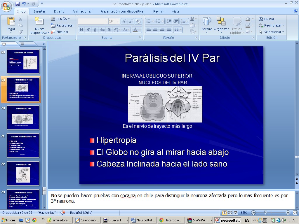This screenshot has width=299, height=224.
Task: Select slide 71 thumbnail Causas Parálisis
Action: pos(23,145)
